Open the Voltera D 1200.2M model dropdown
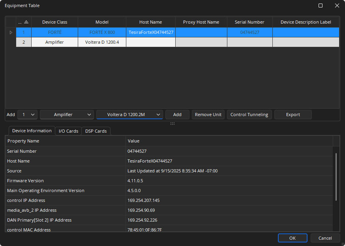Viewport: 345px width, 246px height. 129,115
